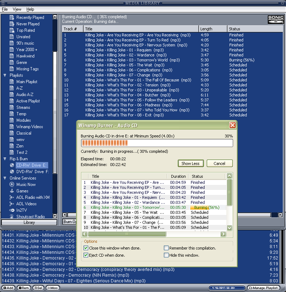The height and width of the screenshot is (292, 286).
Task: Collapse the Online Services tree section
Action: click(5, 178)
